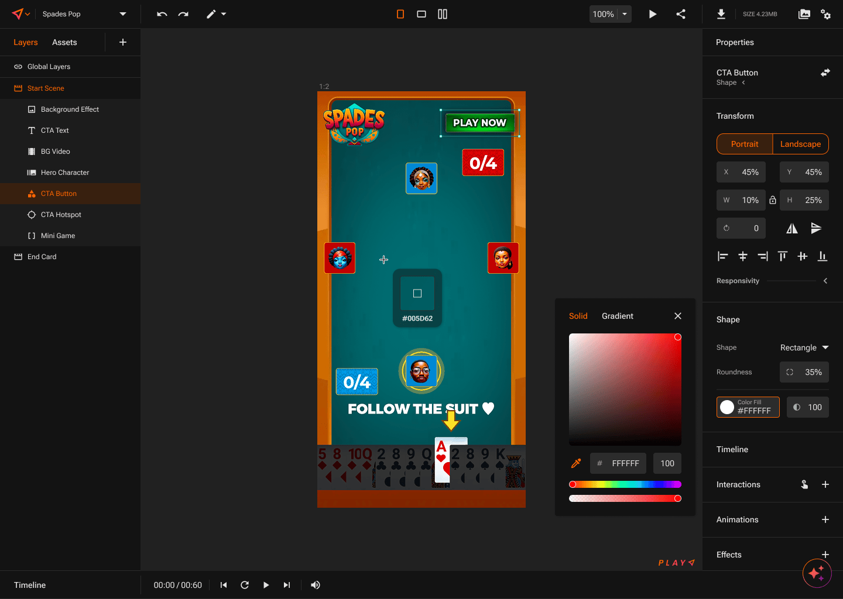Play the preview from top toolbar
This screenshot has width=843, height=599.
coord(653,14)
